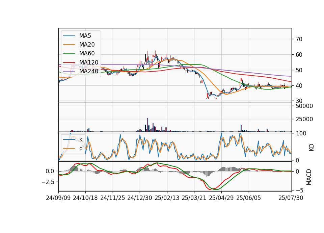Click the blue MA5 legend line sample
This screenshot has width=324, height=233.
coord(69,36)
